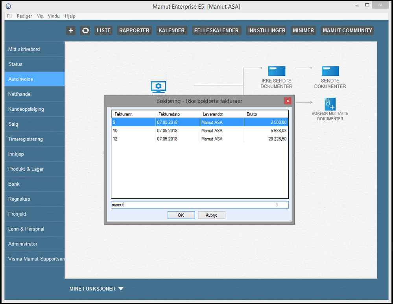Sort by the Leverandør column header
393x304 pixels.
click(x=222, y=114)
